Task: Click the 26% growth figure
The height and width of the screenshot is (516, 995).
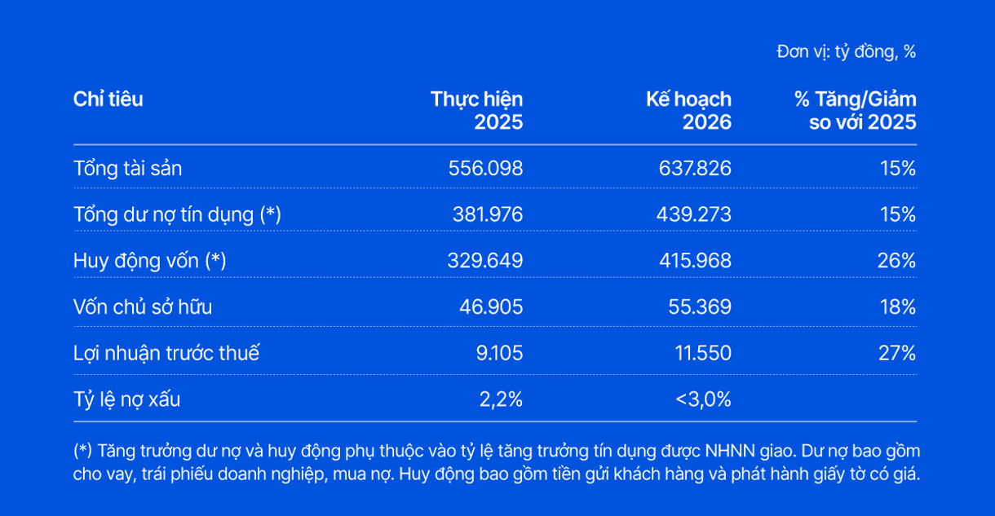Action: pyautogui.click(x=897, y=261)
